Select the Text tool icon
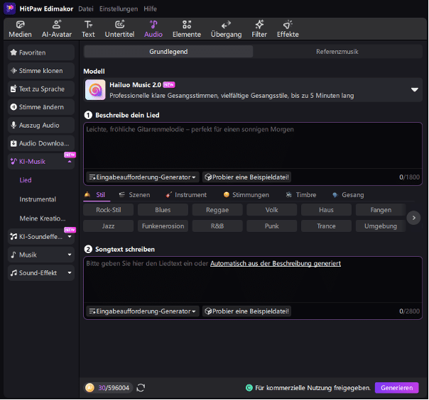Image resolution: width=429 pixels, height=400 pixels. coord(88,25)
